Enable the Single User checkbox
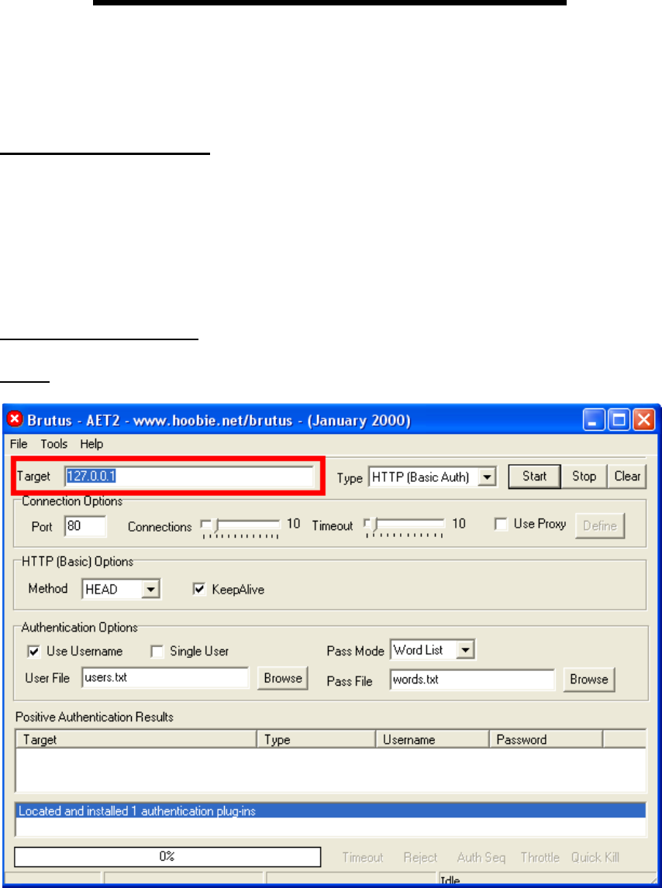Image resolution: width=662 pixels, height=888 pixels. (157, 652)
